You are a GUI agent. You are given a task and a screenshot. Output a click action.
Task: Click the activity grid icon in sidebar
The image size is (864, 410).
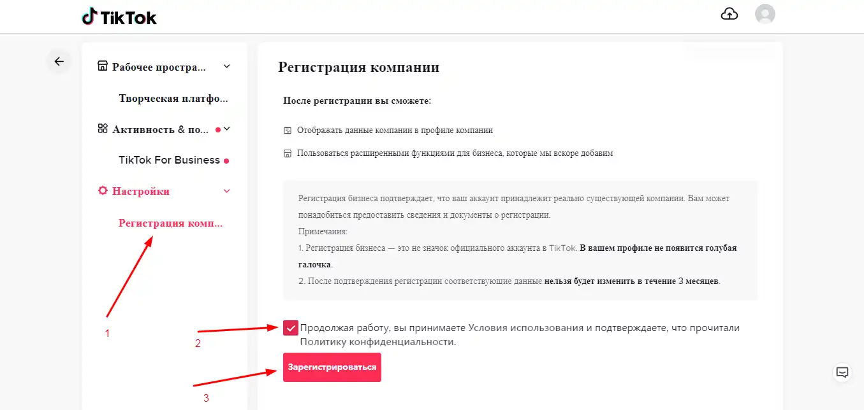(102, 129)
